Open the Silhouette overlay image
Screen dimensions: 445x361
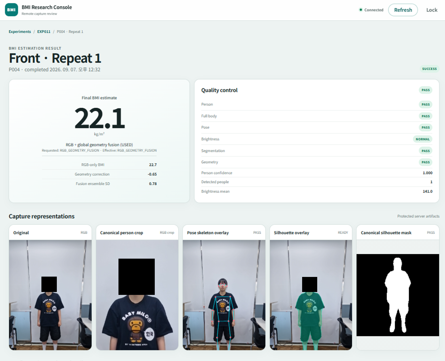(x=311, y=295)
